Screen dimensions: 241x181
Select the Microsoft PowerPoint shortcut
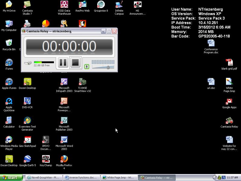64,105
